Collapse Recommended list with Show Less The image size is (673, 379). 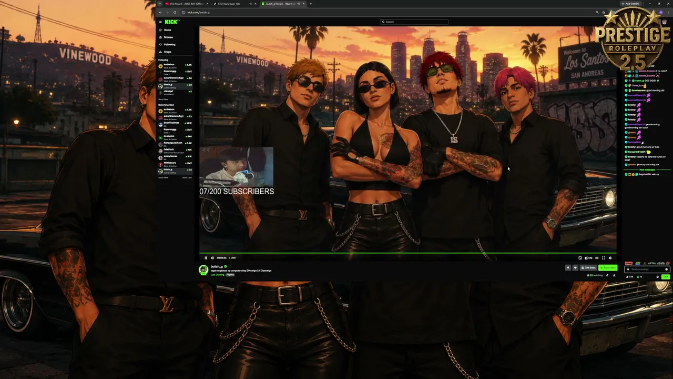point(187,177)
